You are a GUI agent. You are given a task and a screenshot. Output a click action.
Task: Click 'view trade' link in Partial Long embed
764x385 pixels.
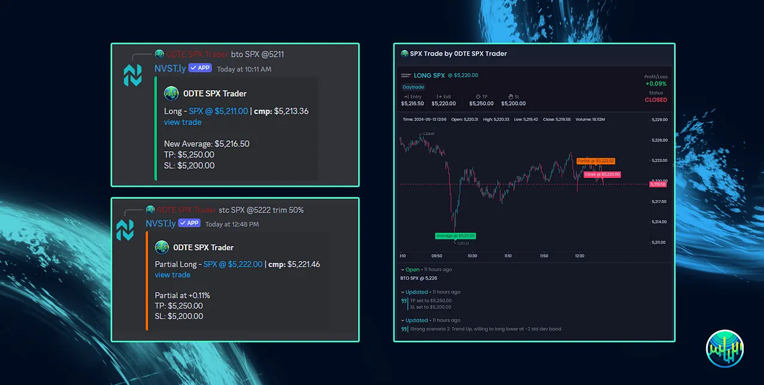[172, 275]
